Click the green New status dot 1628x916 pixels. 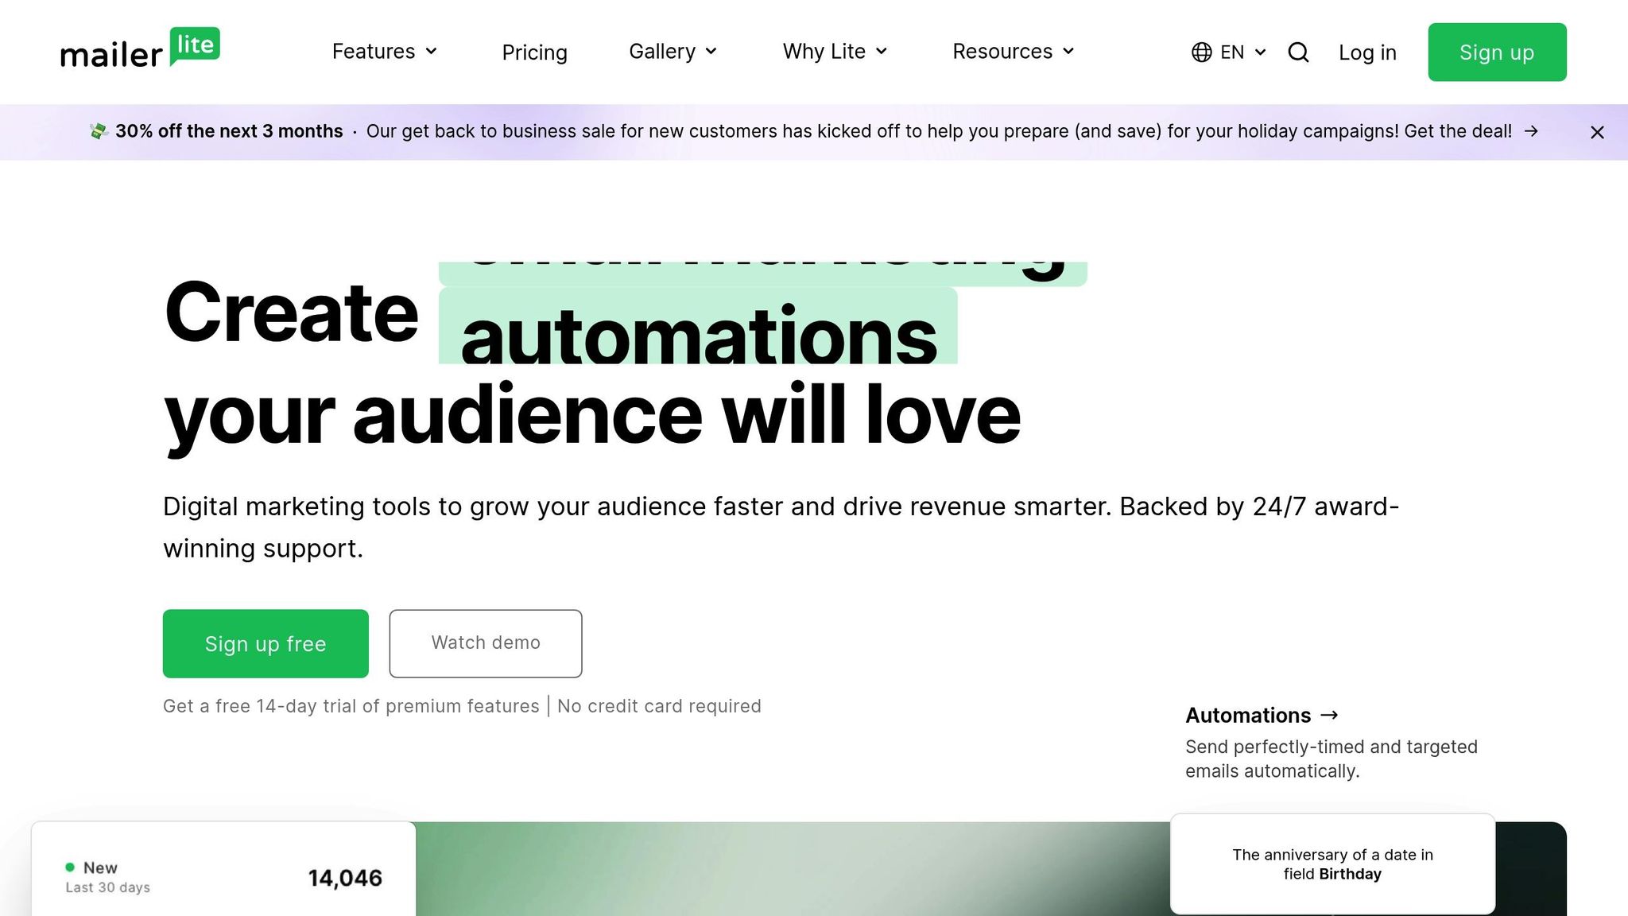(x=70, y=867)
